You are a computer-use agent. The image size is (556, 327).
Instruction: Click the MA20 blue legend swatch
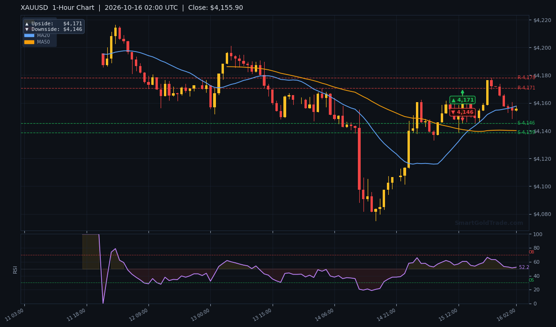click(29, 36)
